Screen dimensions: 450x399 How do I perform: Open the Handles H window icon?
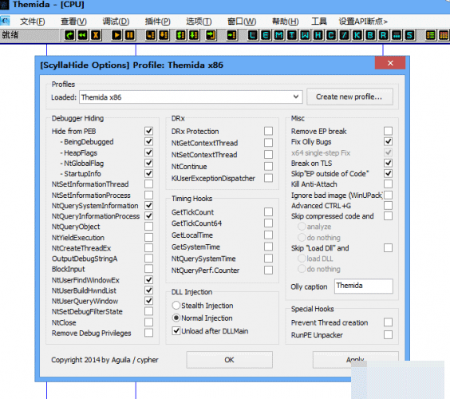pyautogui.click(x=318, y=35)
